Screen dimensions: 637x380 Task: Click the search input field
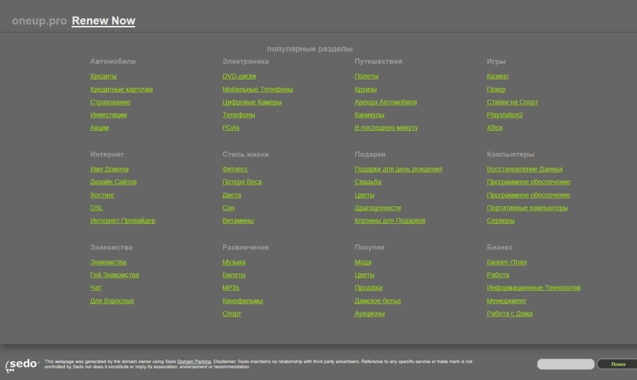[565, 364]
